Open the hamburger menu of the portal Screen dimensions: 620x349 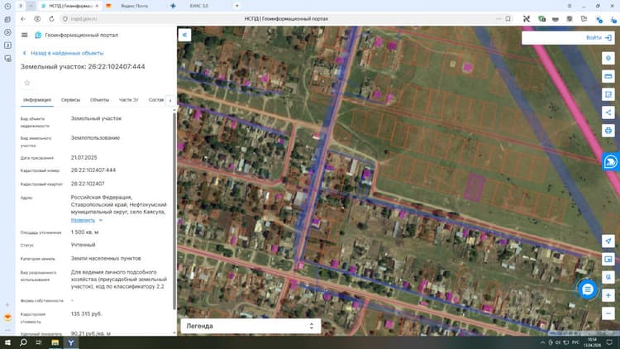pos(25,36)
